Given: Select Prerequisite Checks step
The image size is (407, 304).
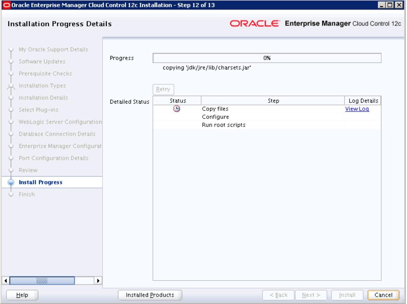Looking at the screenshot, I should pyautogui.click(x=45, y=74).
